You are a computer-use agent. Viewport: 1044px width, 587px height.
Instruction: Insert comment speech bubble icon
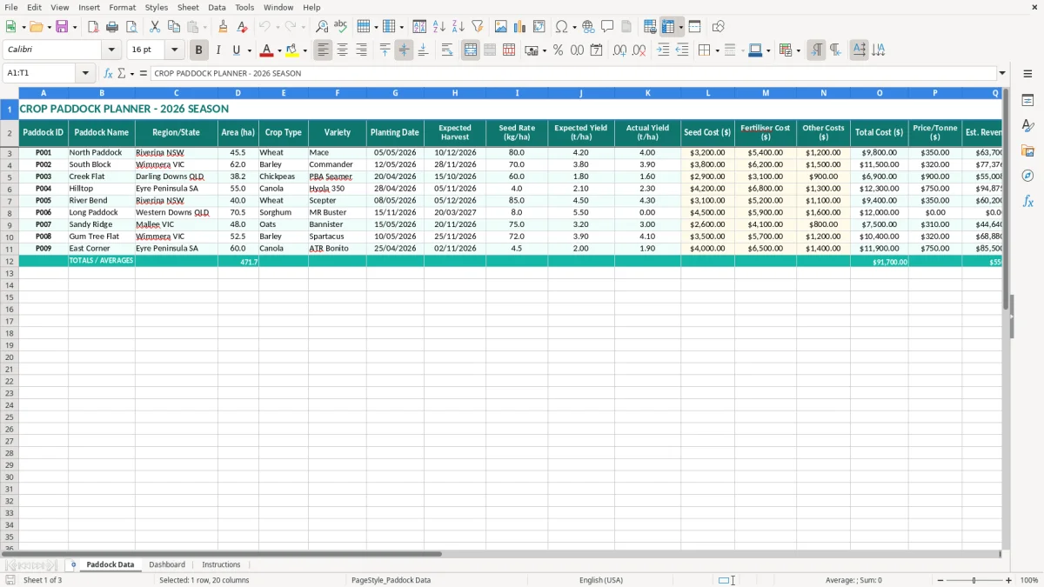[x=607, y=27]
